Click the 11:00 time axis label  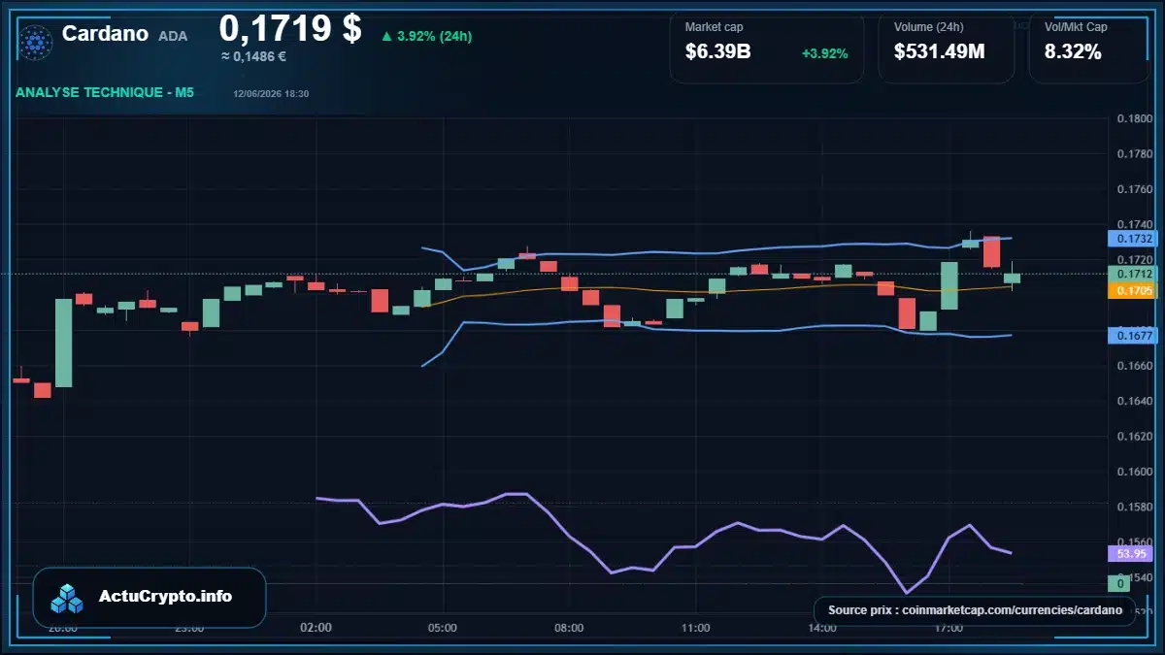point(696,628)
